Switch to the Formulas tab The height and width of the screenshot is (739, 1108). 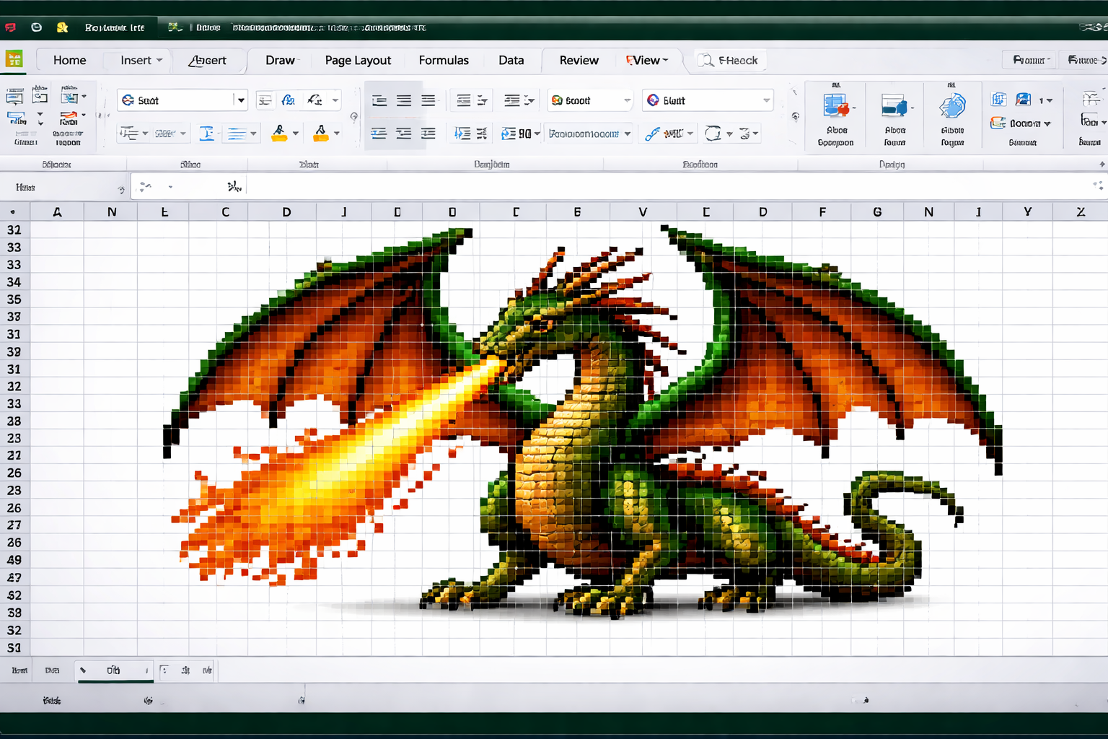444,61
